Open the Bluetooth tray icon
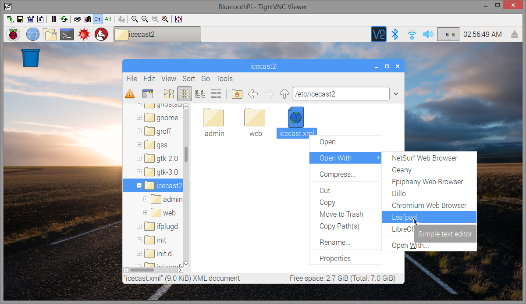This screenshot has width=526, height=304. point(395,34)
